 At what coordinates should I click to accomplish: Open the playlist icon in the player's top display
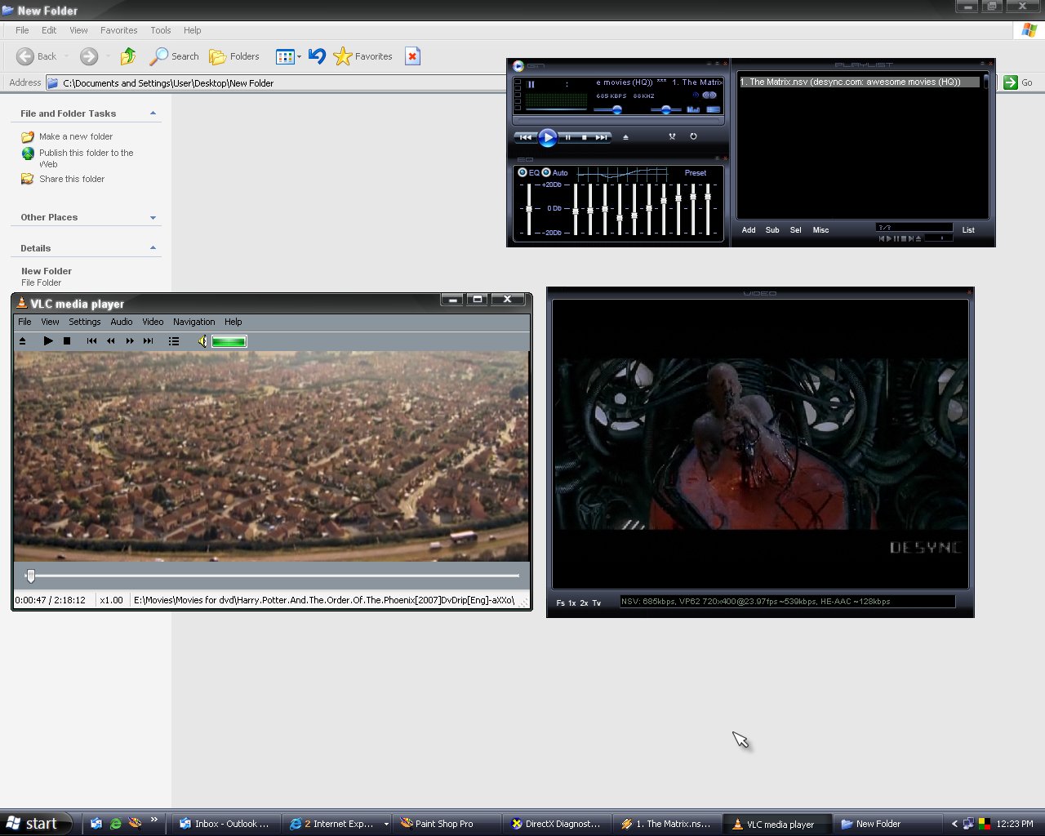tap(713, 109)
